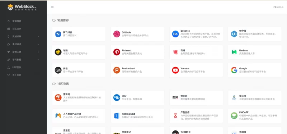Click the 互联网早读课 blue book icon

click(117, 115)
